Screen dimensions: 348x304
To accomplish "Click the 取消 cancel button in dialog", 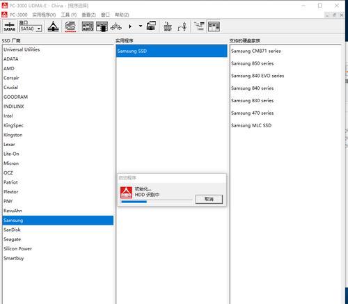I will [x=209, y=199].
